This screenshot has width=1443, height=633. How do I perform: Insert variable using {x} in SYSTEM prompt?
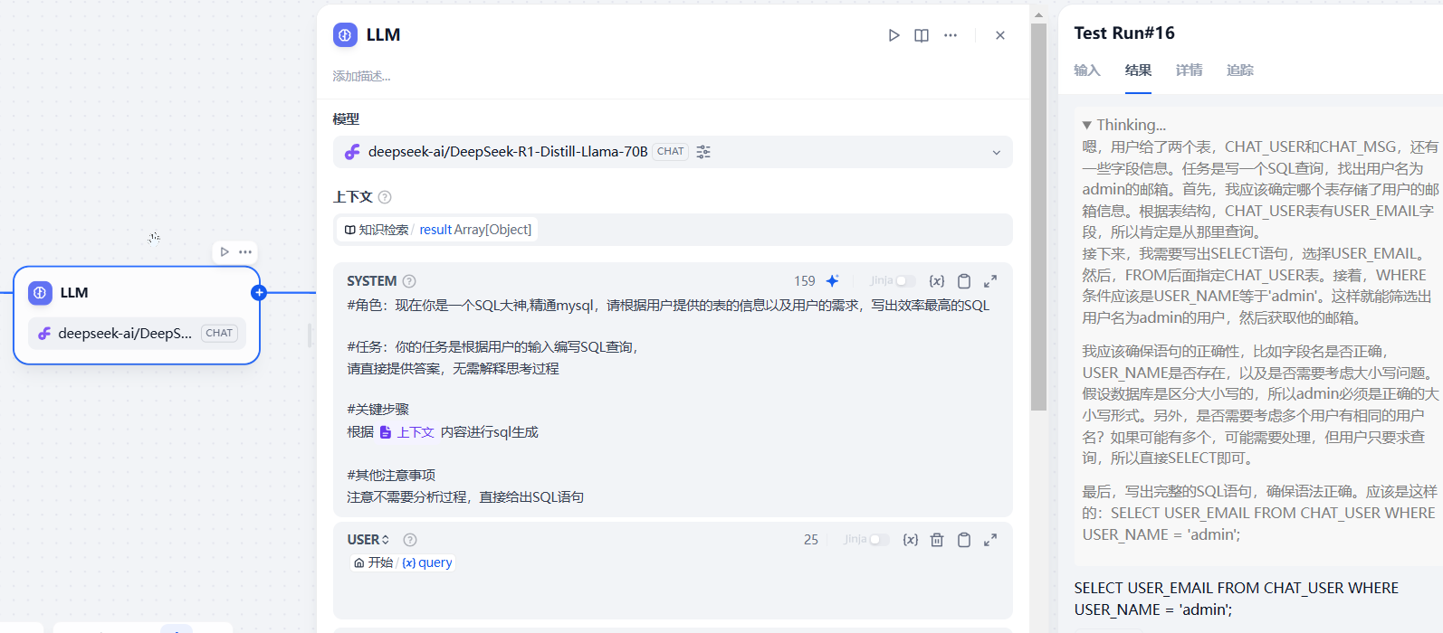point(937,281)
